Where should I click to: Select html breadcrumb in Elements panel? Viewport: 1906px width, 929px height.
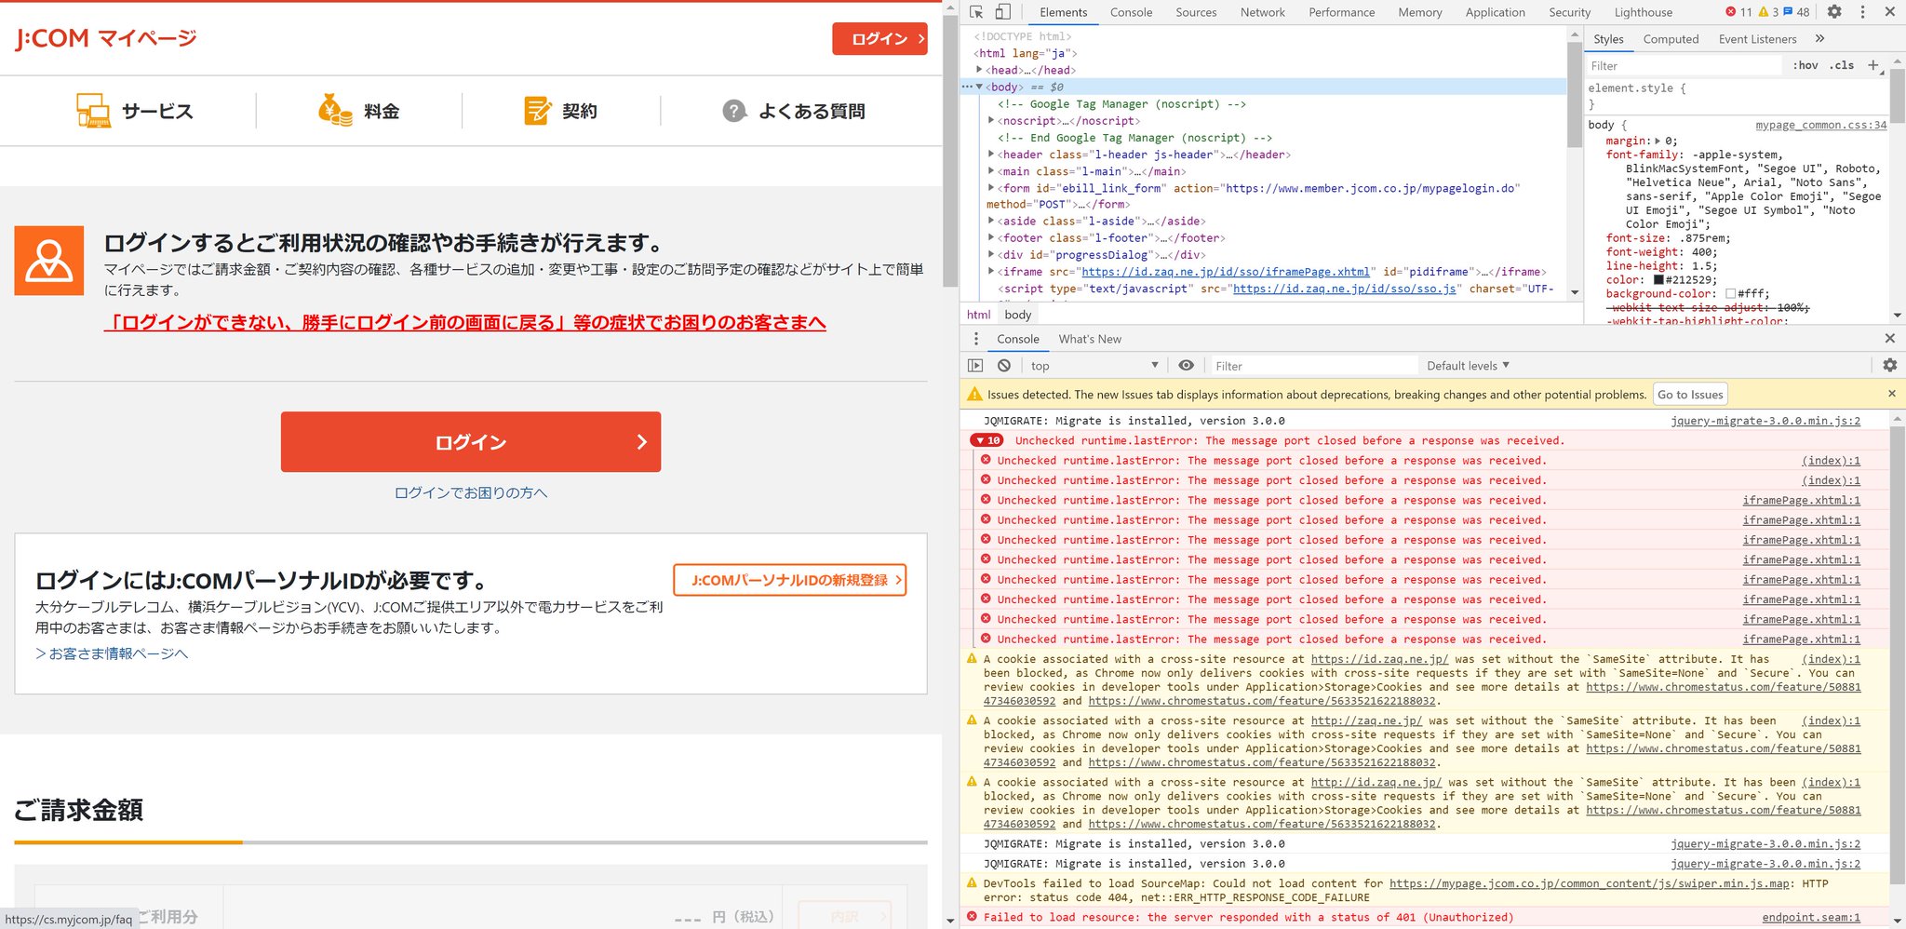pos(979,315)
